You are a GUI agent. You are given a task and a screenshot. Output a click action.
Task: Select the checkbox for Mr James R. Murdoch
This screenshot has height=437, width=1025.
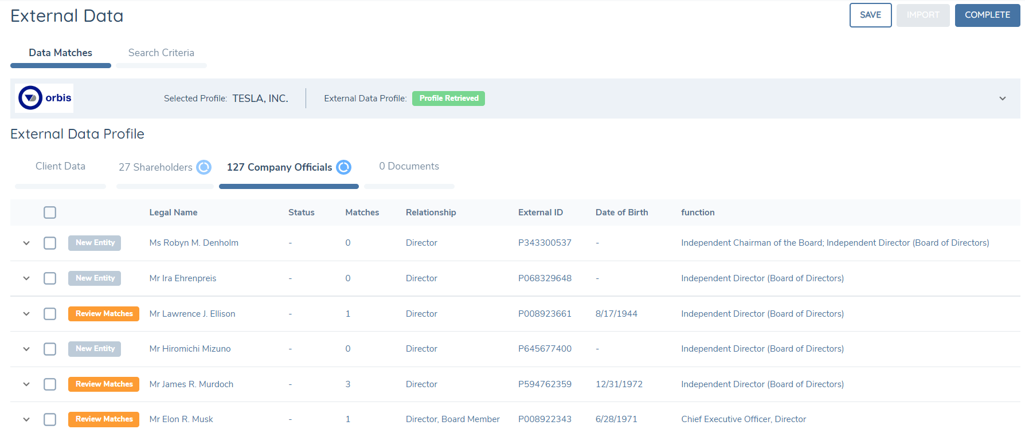point(50,384)
